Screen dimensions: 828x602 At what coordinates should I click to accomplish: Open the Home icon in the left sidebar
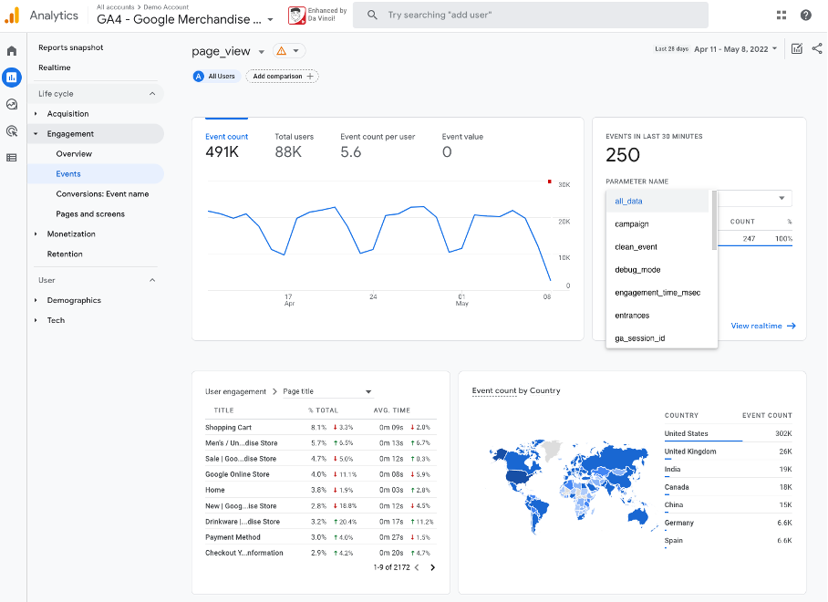[11, 50]
